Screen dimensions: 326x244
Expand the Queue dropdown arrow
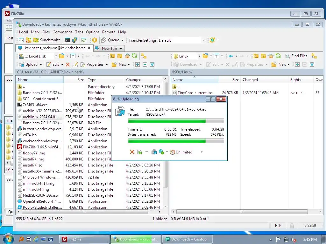tap(122, 40)
